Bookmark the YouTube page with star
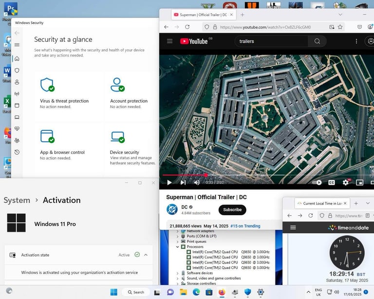 (x=340, y=27)
